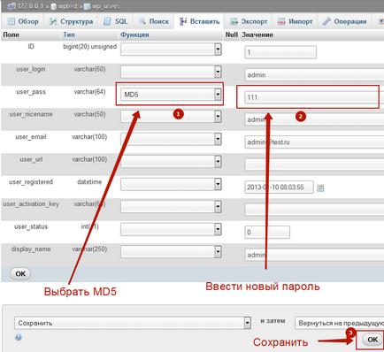Open function dropdown for user_status
The width and height of the screenshot is (384, 352).
171,229
